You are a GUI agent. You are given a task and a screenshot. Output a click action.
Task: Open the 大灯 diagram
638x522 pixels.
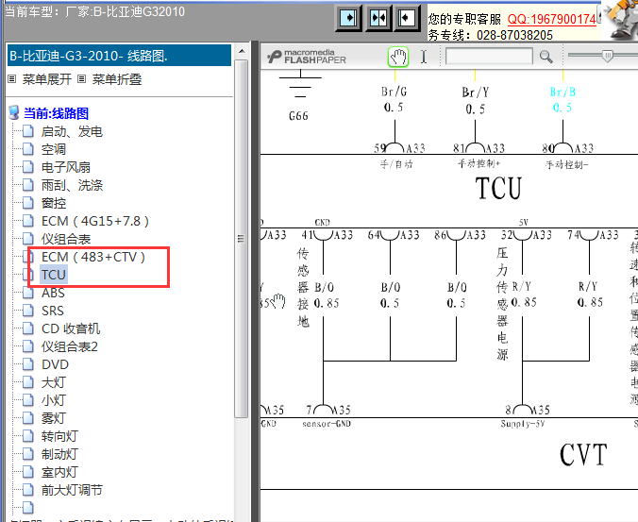click(53, 382)
